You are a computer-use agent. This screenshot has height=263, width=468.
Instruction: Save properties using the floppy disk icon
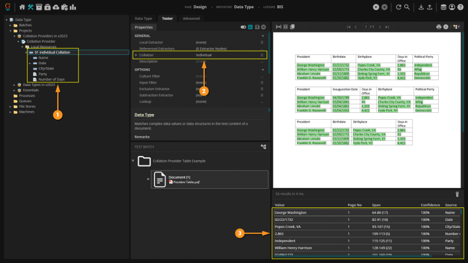click(257, 27)
